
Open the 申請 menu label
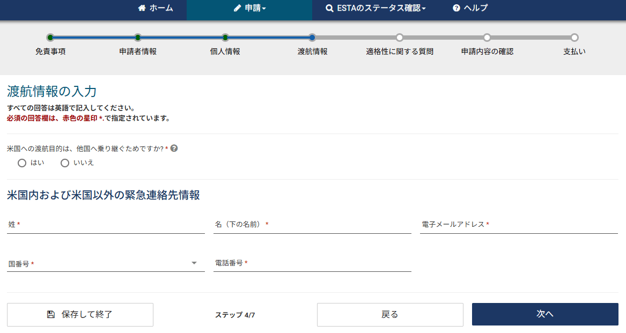pyautogui.click(x=252, y=8)
